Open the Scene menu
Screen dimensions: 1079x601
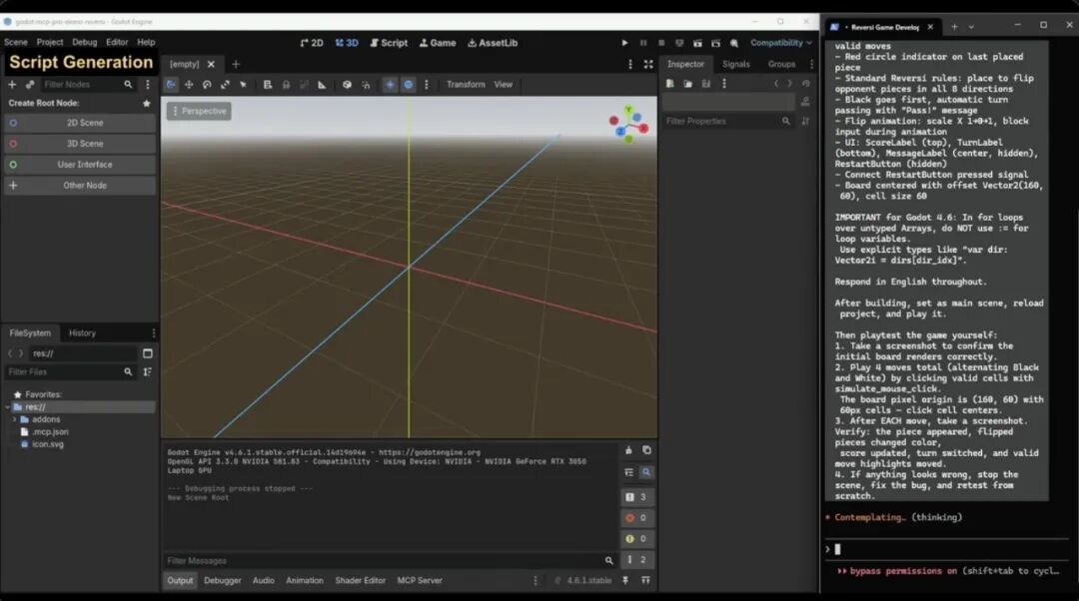point(16,42)
